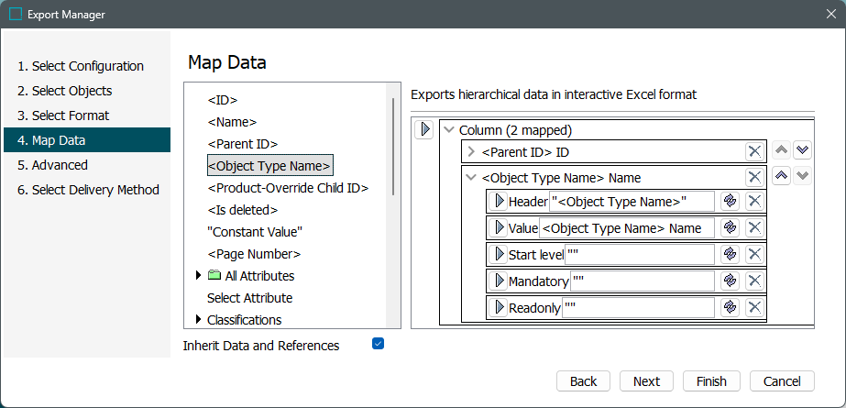Image resolution: width=846 pixels, height=408 pixels.
Task: Go to step 2 Select Objects
Action: point(71,91)
